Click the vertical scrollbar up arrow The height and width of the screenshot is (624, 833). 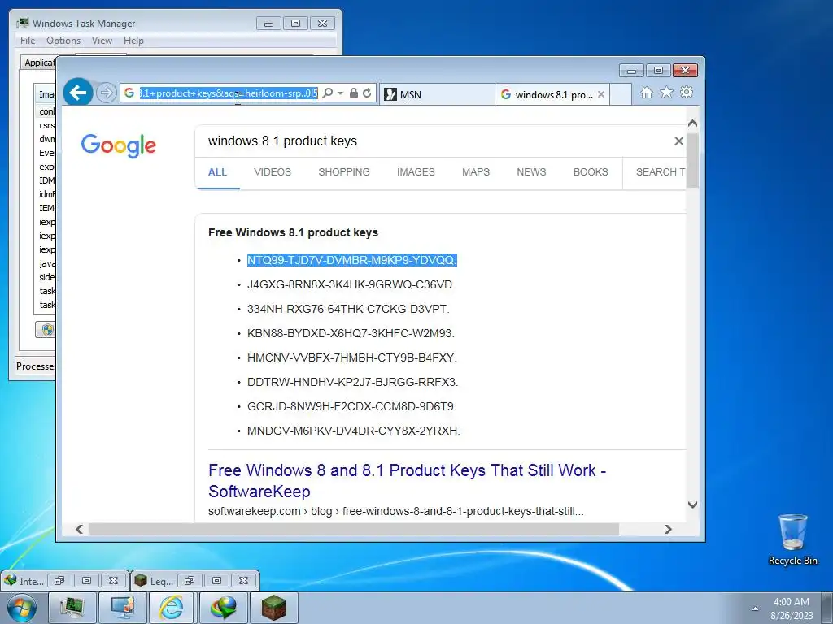[x=692, y=123]
